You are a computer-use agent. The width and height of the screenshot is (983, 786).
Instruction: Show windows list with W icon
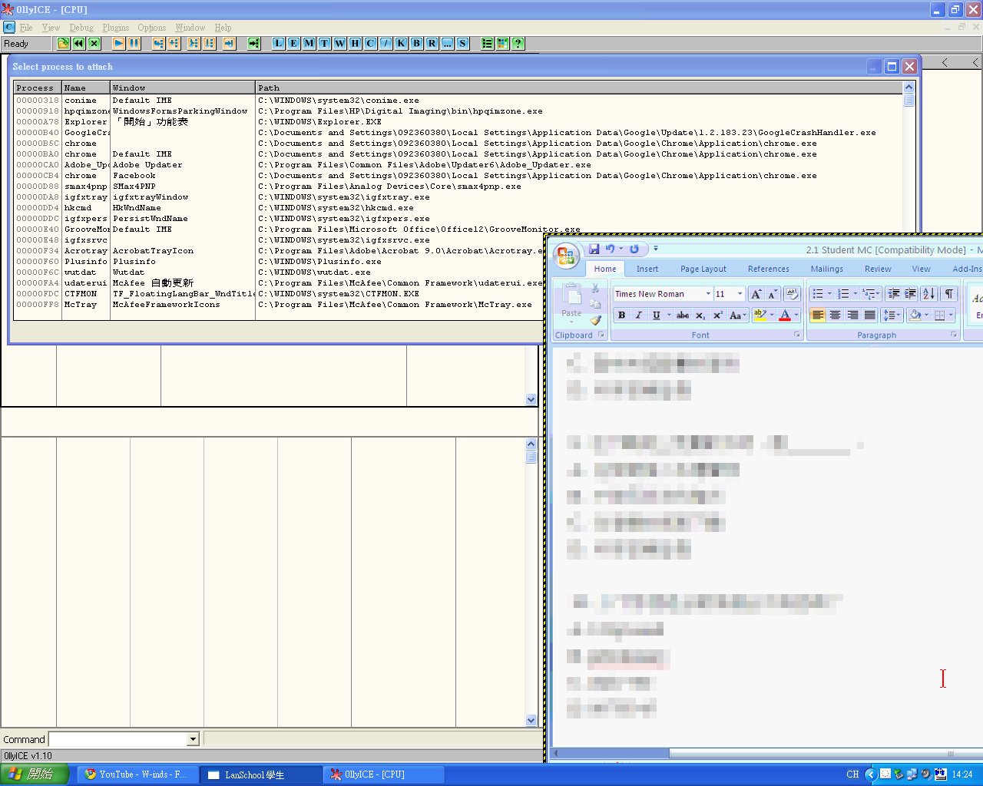(x=340, y=44)
